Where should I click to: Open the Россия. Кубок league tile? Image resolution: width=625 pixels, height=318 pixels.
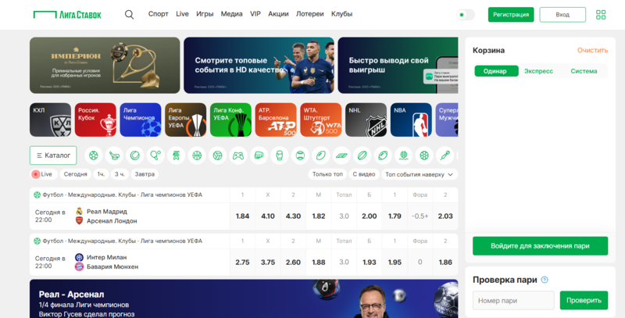click(95, 120)
